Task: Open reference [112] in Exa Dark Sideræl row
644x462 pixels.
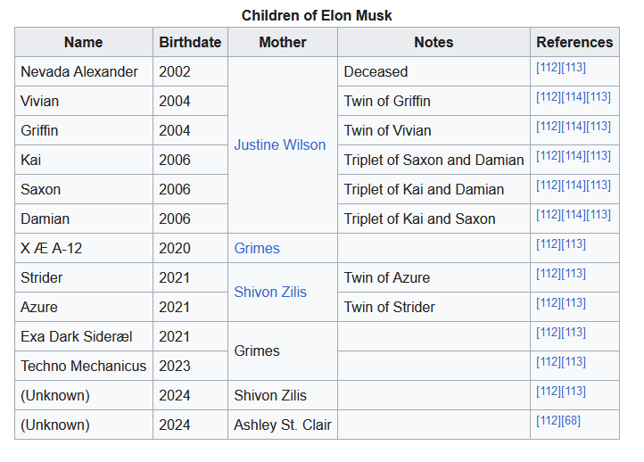Action: [549, 332]
